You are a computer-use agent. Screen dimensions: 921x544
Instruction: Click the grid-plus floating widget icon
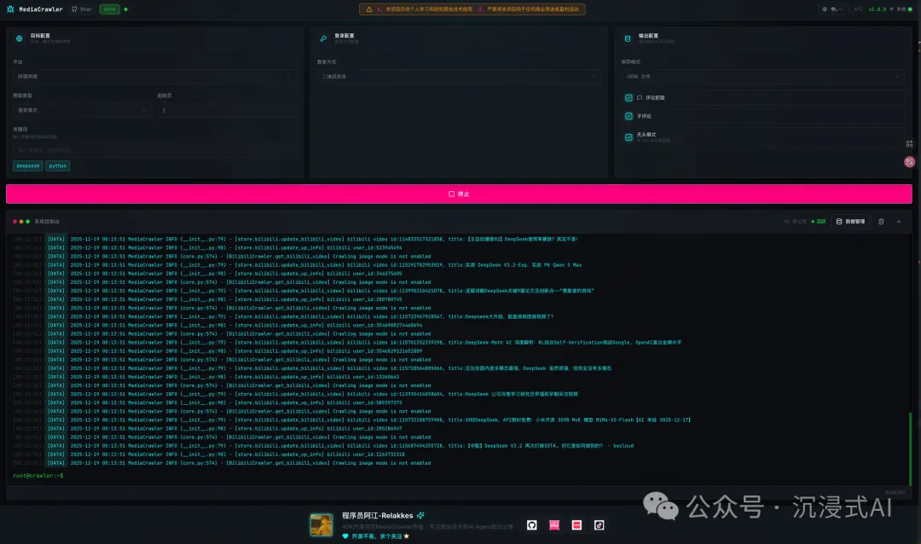click(909, 143)
